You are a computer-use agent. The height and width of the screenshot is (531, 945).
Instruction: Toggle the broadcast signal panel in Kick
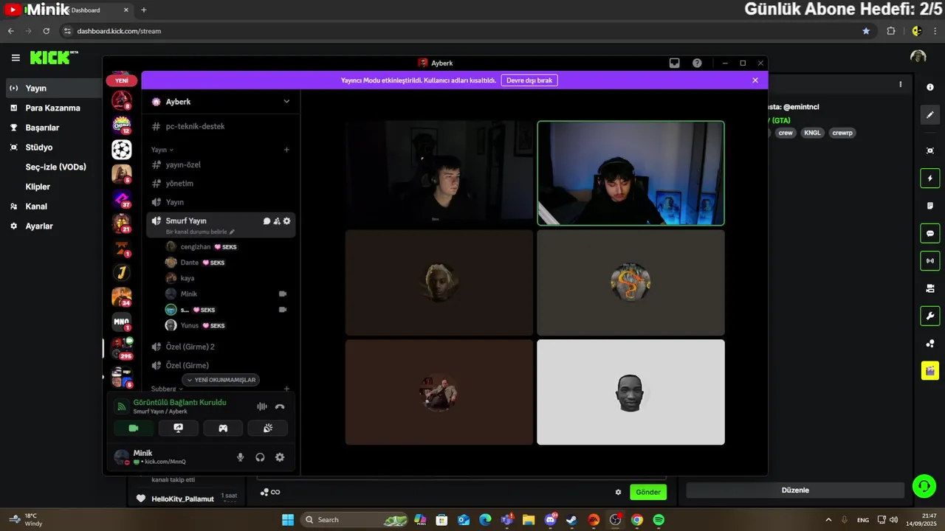click(929, 260)
